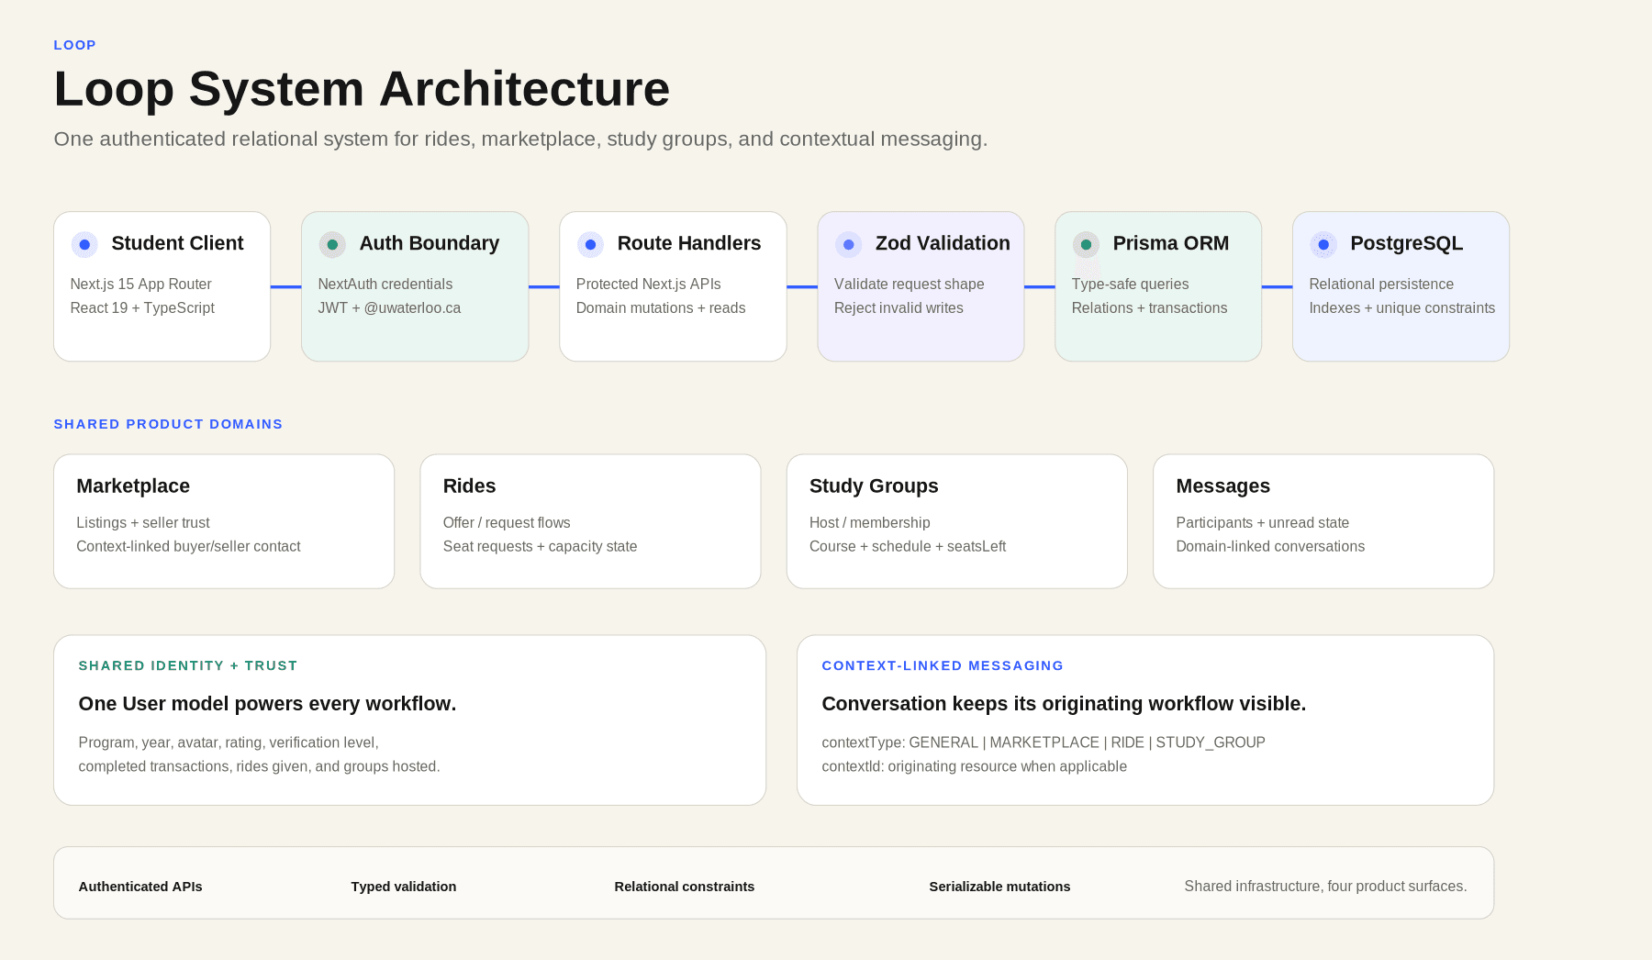Screen dimensions: 1652x960
Task: Click 'Next.js 15 App Router' text
Action: [x=140, y=285]
